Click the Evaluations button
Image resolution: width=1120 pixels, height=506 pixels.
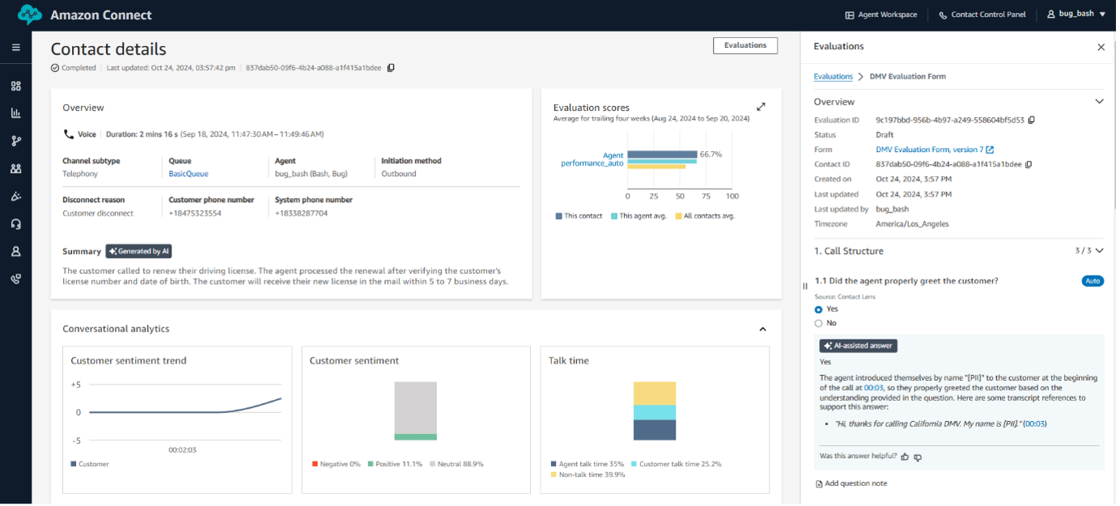tap(745, 45)
